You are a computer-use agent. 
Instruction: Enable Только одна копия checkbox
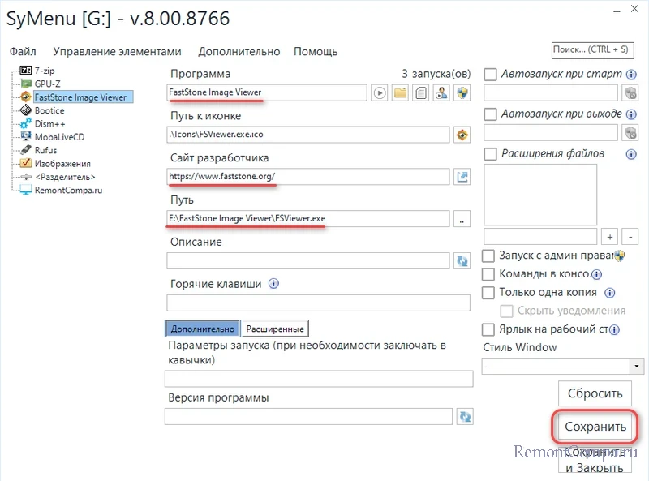[x=488, y=293]
